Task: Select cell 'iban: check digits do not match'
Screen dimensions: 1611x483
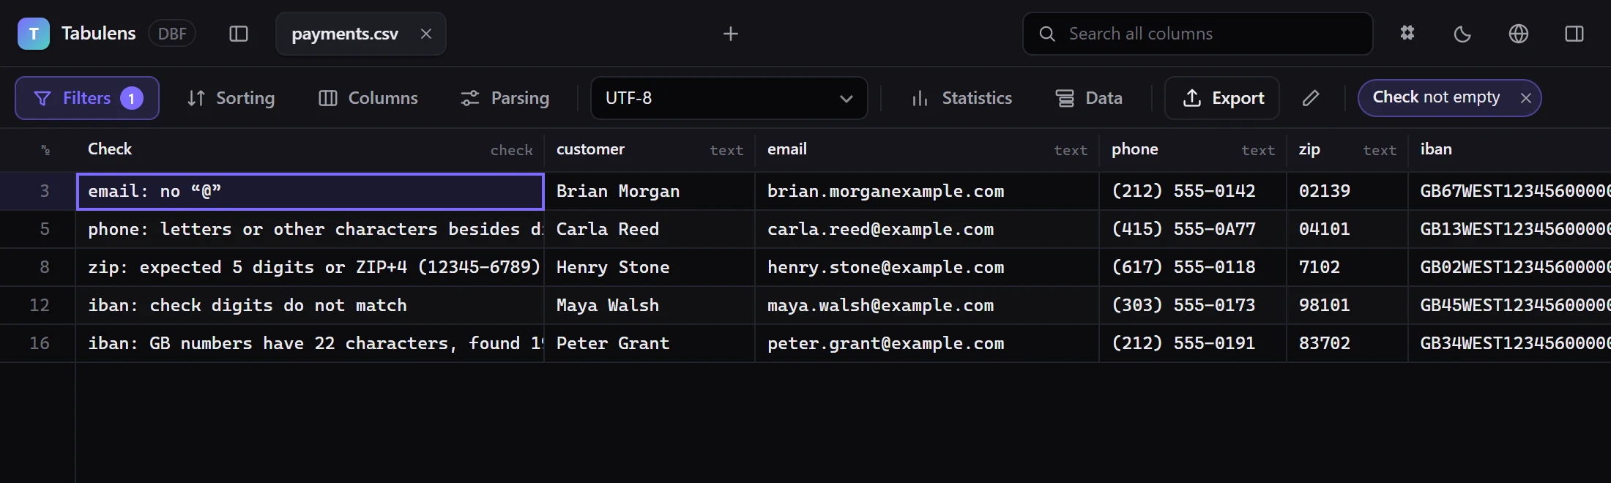Action: pos(310,306)
